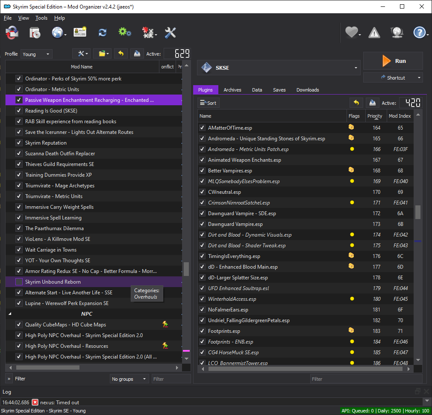Screen dimensions: 432x415
Task: Switch to the Downloads tab
Action: (x=308, y=90)
